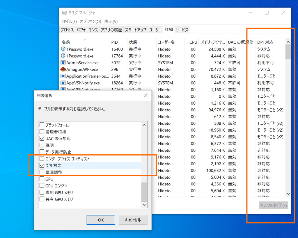Check the データ実行防止 checkbox
The width and height of the screenshot is (298, 238).
(x=41, y=152)
